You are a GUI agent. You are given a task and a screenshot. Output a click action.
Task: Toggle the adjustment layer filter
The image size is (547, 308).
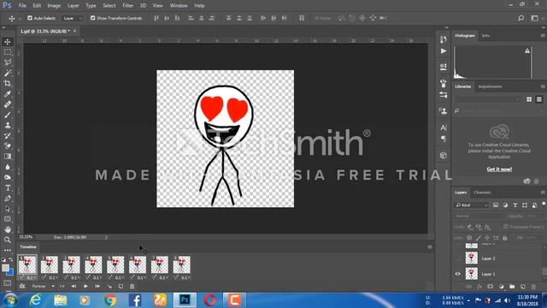[x=505, y=205]
